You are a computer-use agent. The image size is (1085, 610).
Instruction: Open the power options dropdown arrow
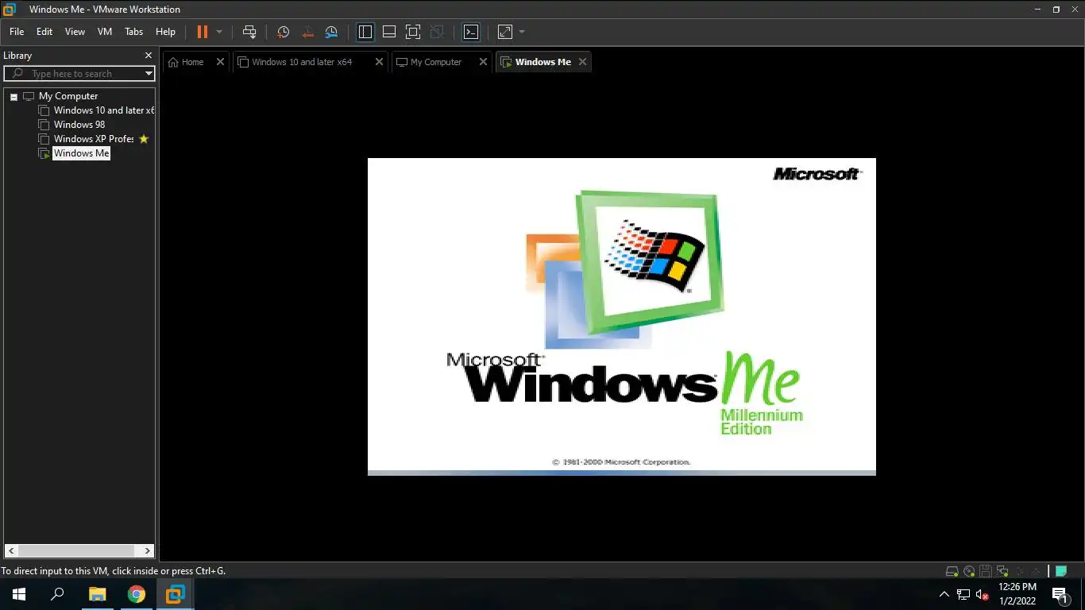tap(219, 32)
